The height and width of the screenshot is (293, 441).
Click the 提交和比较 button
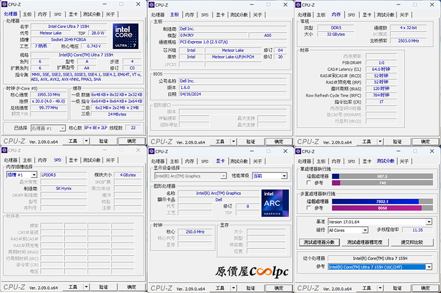412,242
